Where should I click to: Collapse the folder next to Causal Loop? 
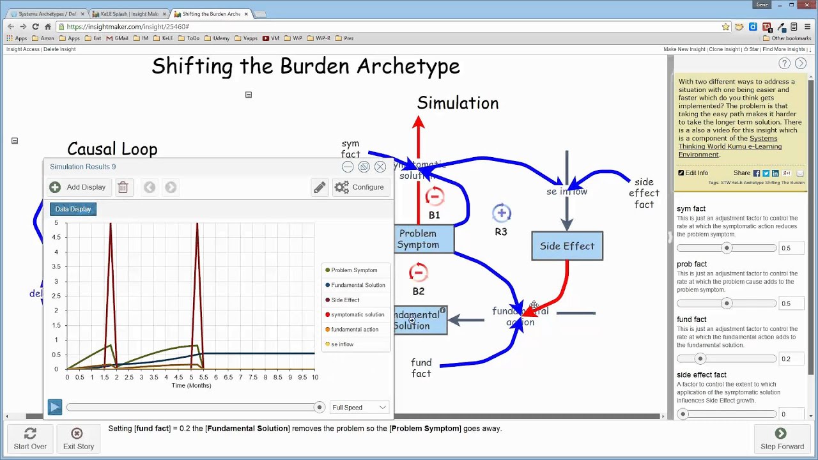point(15,141)
